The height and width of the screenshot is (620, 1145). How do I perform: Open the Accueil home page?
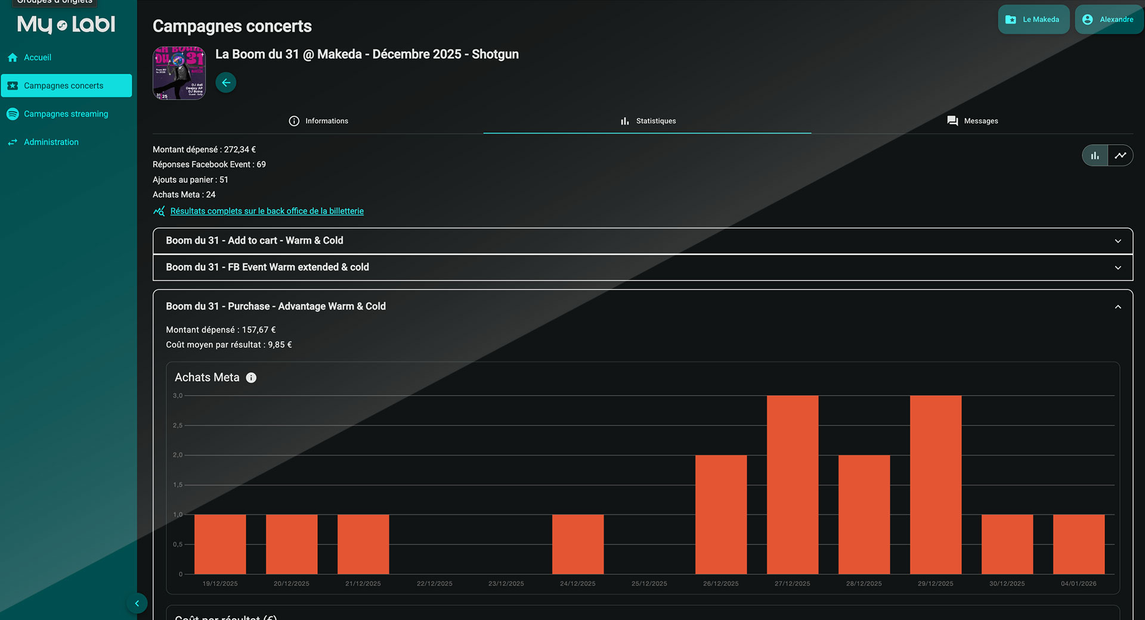tap(38, 58)
